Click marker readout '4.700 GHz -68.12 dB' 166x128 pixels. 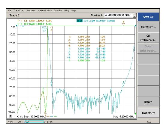click(x=86, y=58)
